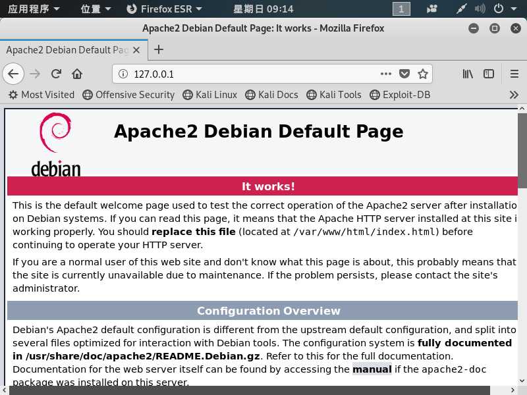Open the Kali Tools bookmark
This screenshot has height=395, width=527.
[x=334, y=95]
